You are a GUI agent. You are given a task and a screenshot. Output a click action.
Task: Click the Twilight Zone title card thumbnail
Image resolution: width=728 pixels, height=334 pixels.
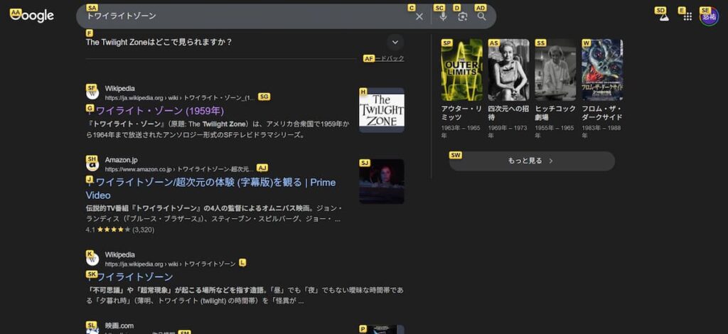pos(381,110)
